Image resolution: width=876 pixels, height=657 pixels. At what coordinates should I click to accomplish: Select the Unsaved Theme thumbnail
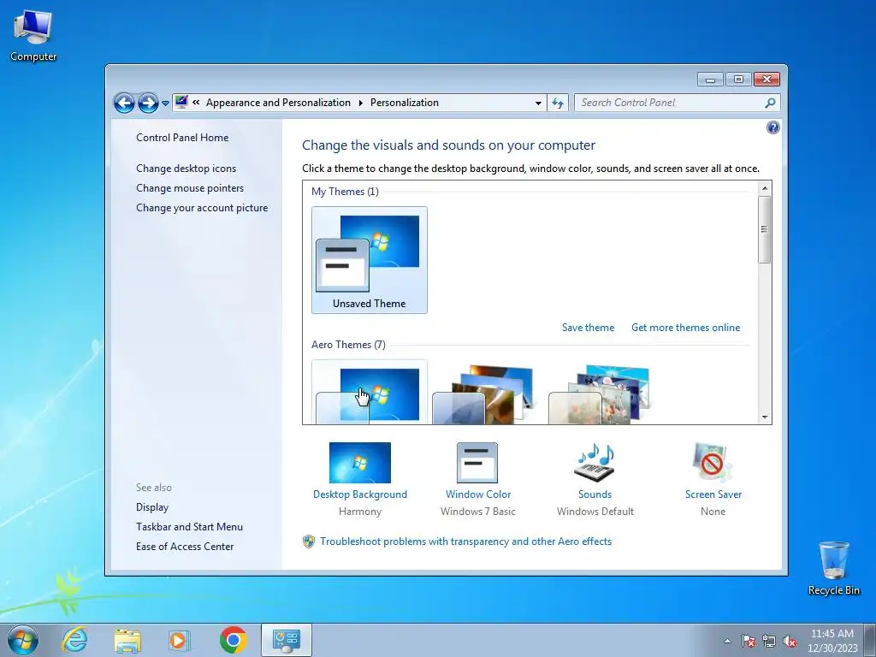pos(370,260)
